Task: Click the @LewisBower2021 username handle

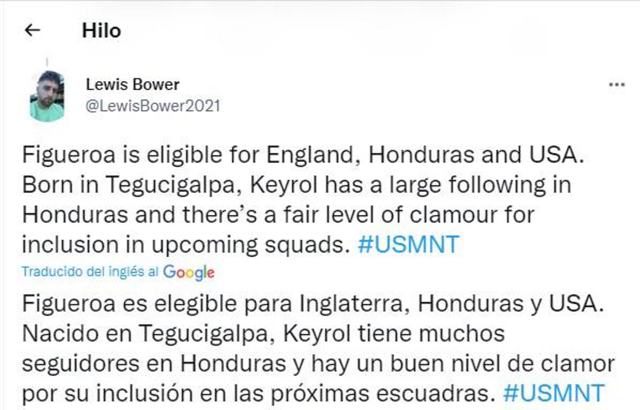Action: 153,105
